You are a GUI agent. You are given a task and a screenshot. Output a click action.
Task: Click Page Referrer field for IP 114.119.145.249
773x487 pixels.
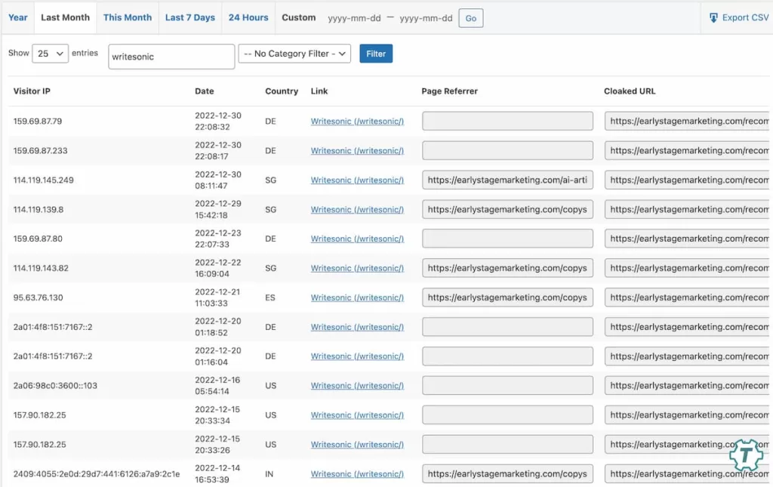point(507,180)
